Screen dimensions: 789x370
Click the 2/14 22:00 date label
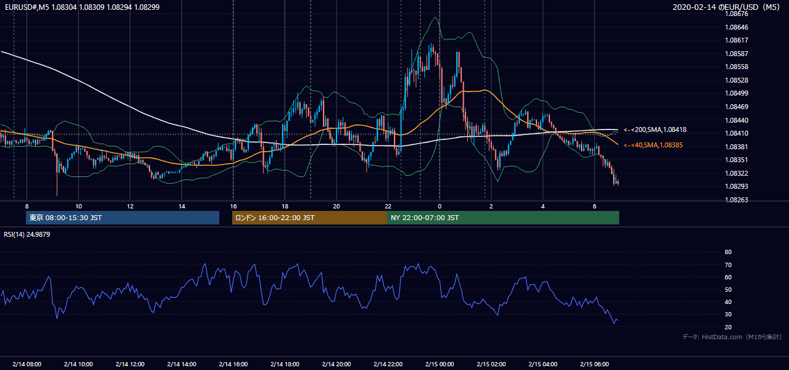[388, 364]
